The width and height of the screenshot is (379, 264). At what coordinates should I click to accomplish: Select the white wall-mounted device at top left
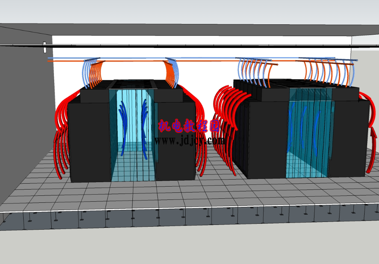click(x=45, y=47)
